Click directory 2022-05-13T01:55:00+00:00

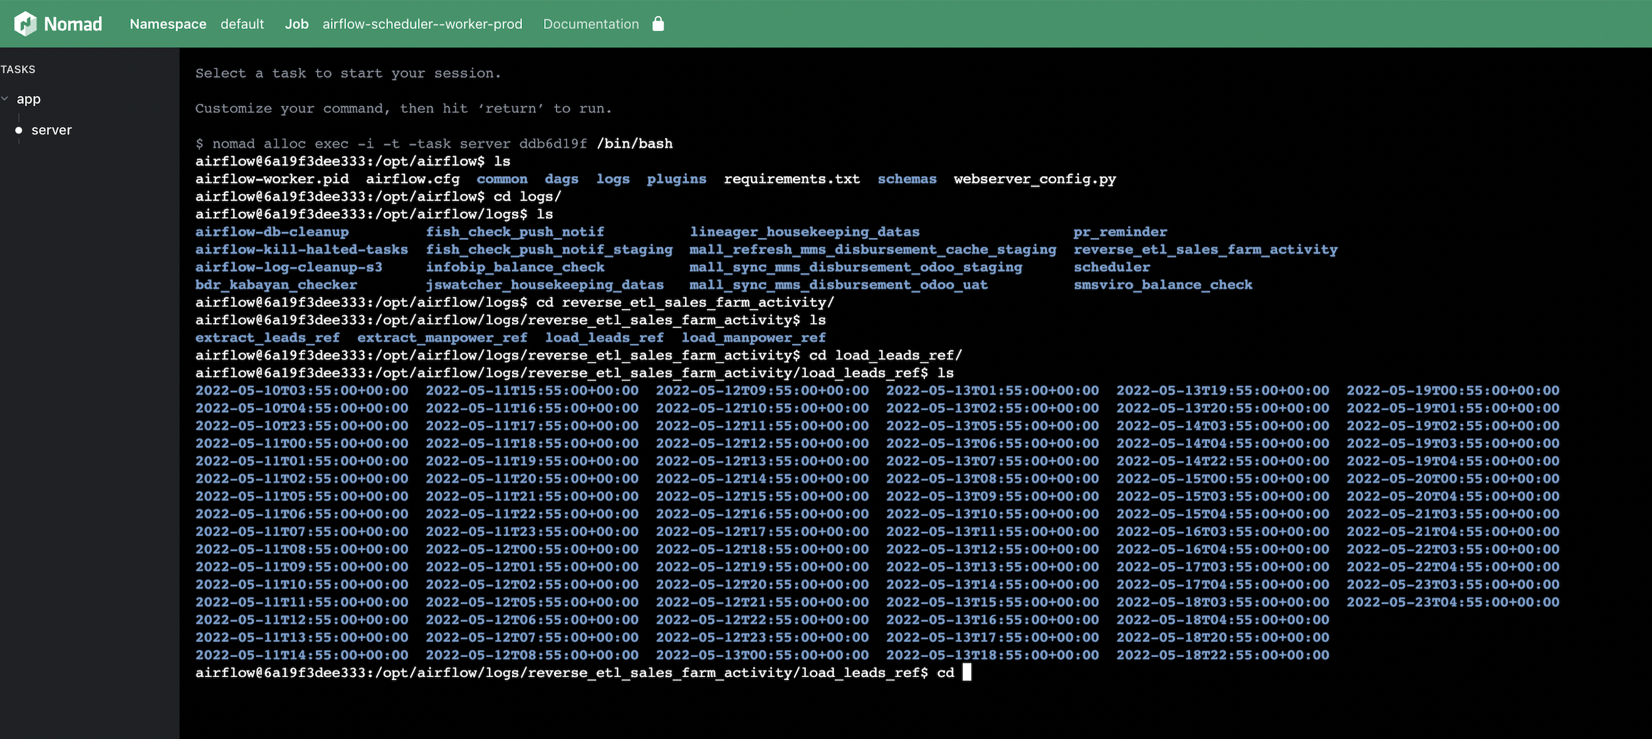pos(992,390)
